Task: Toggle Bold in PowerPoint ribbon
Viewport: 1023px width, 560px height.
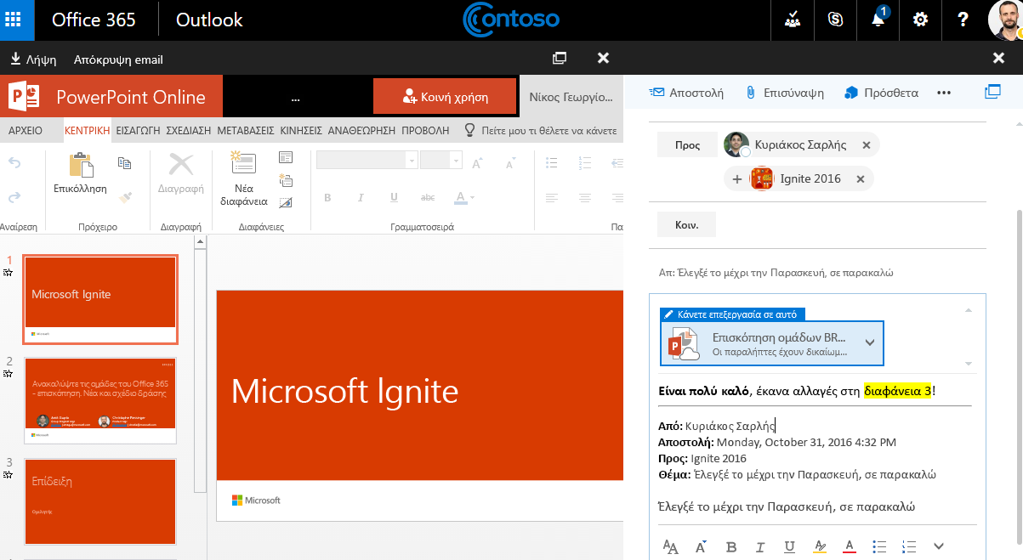Action: click(x=327, y=198)
